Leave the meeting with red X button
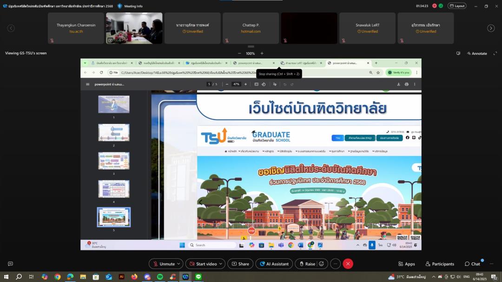Image resolution: width=502 pixels, height=282 pixels. pos(348,264)
